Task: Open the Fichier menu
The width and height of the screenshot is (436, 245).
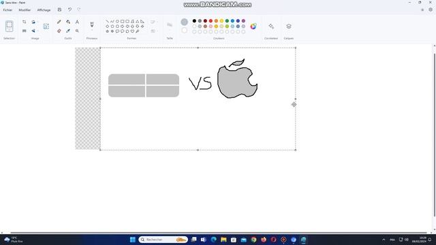Action: pos(7,10)
